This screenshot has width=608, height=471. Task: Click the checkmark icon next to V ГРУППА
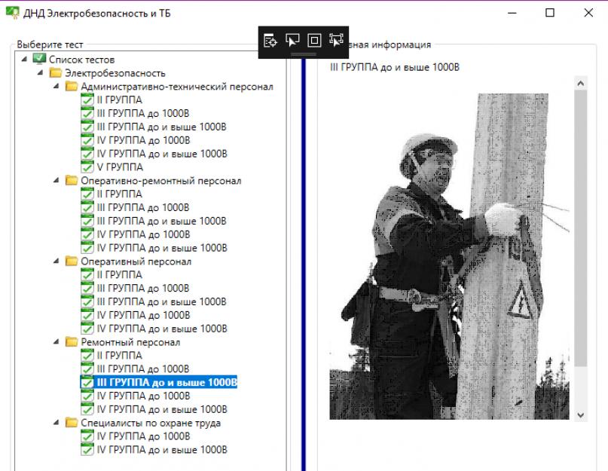87,167
